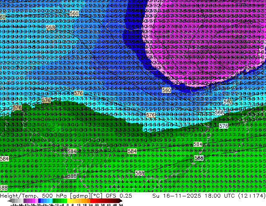Click the white 568 contour label
The width and height of the screenshot is (266, 206).
coord(219,113)
